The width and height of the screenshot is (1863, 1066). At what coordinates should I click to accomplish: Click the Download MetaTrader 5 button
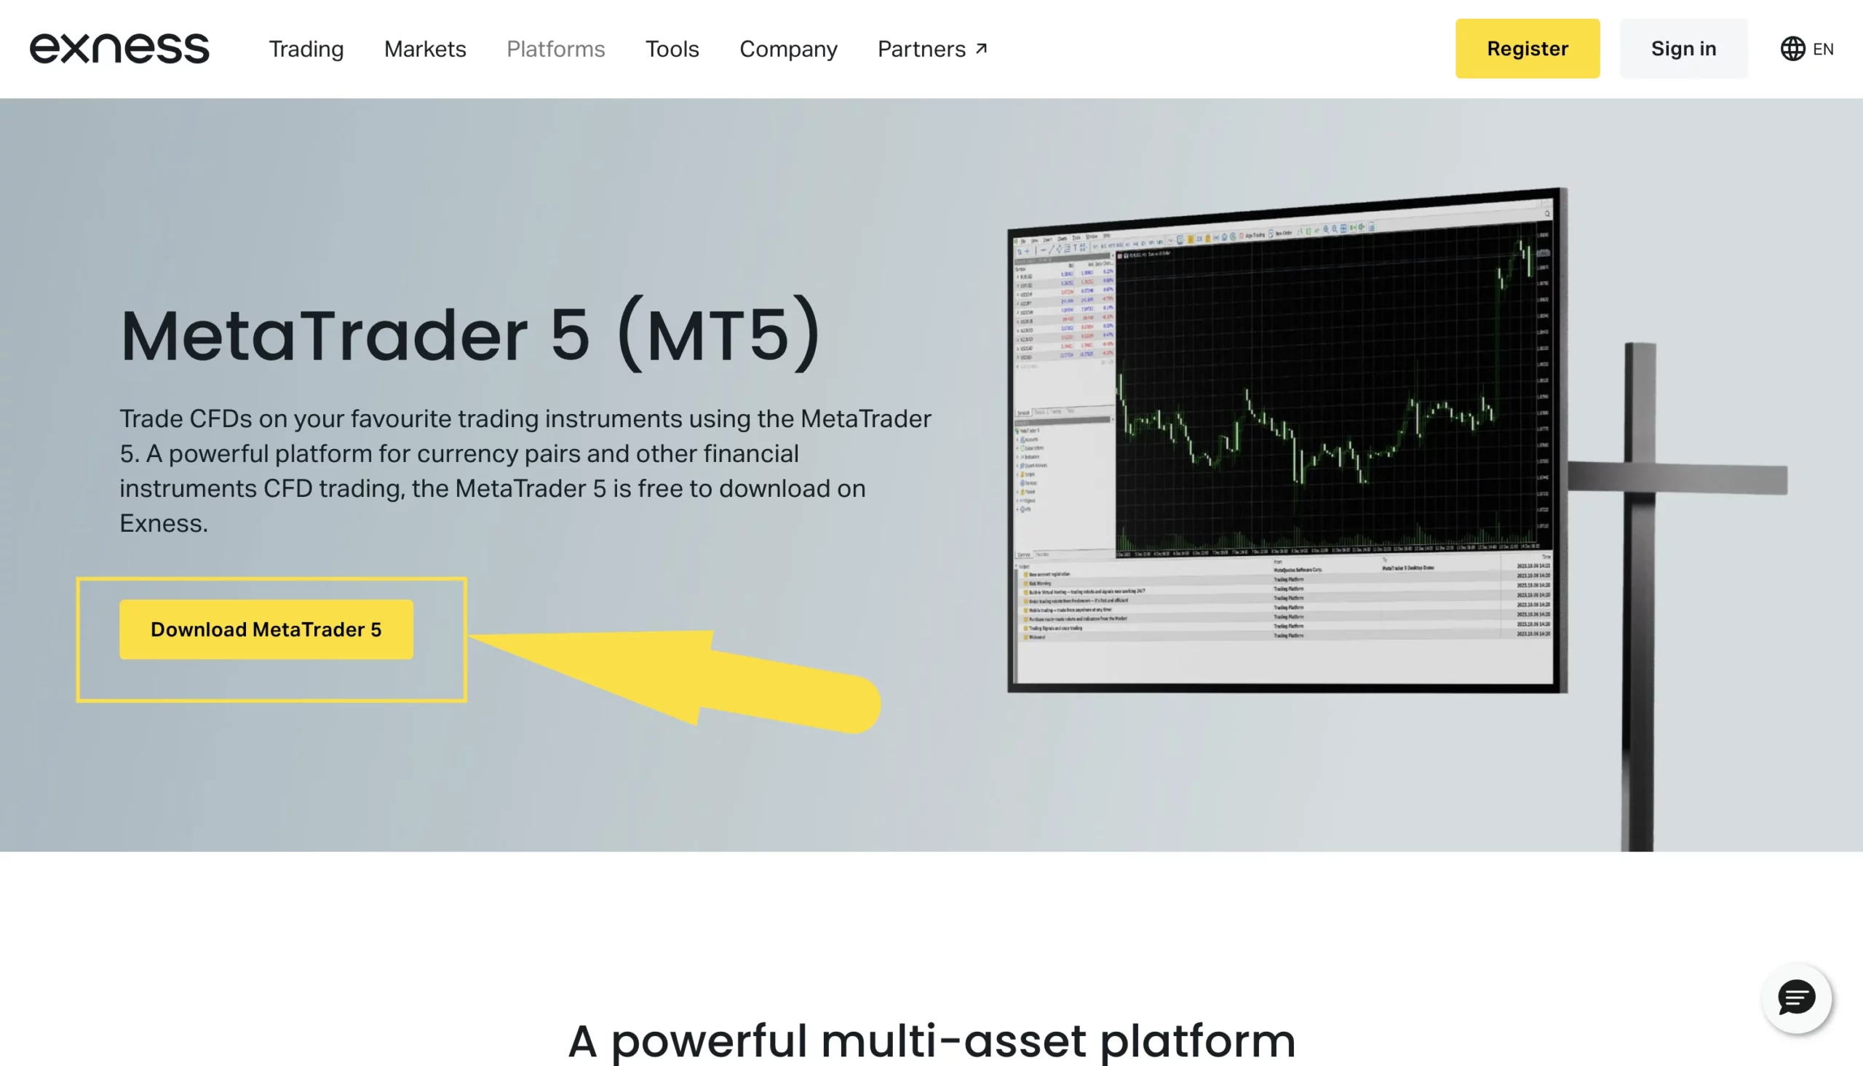tap(266, 629)
